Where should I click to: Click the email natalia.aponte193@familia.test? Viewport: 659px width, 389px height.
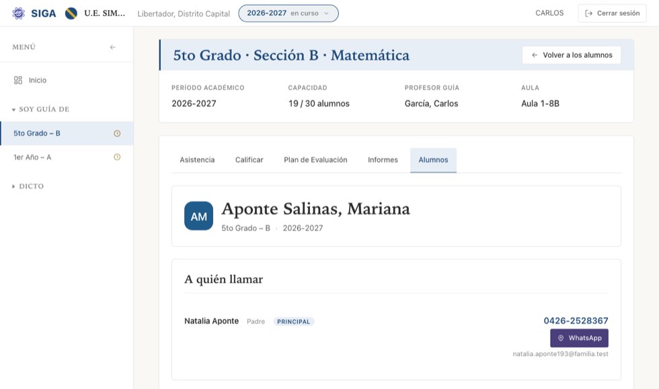560,353
